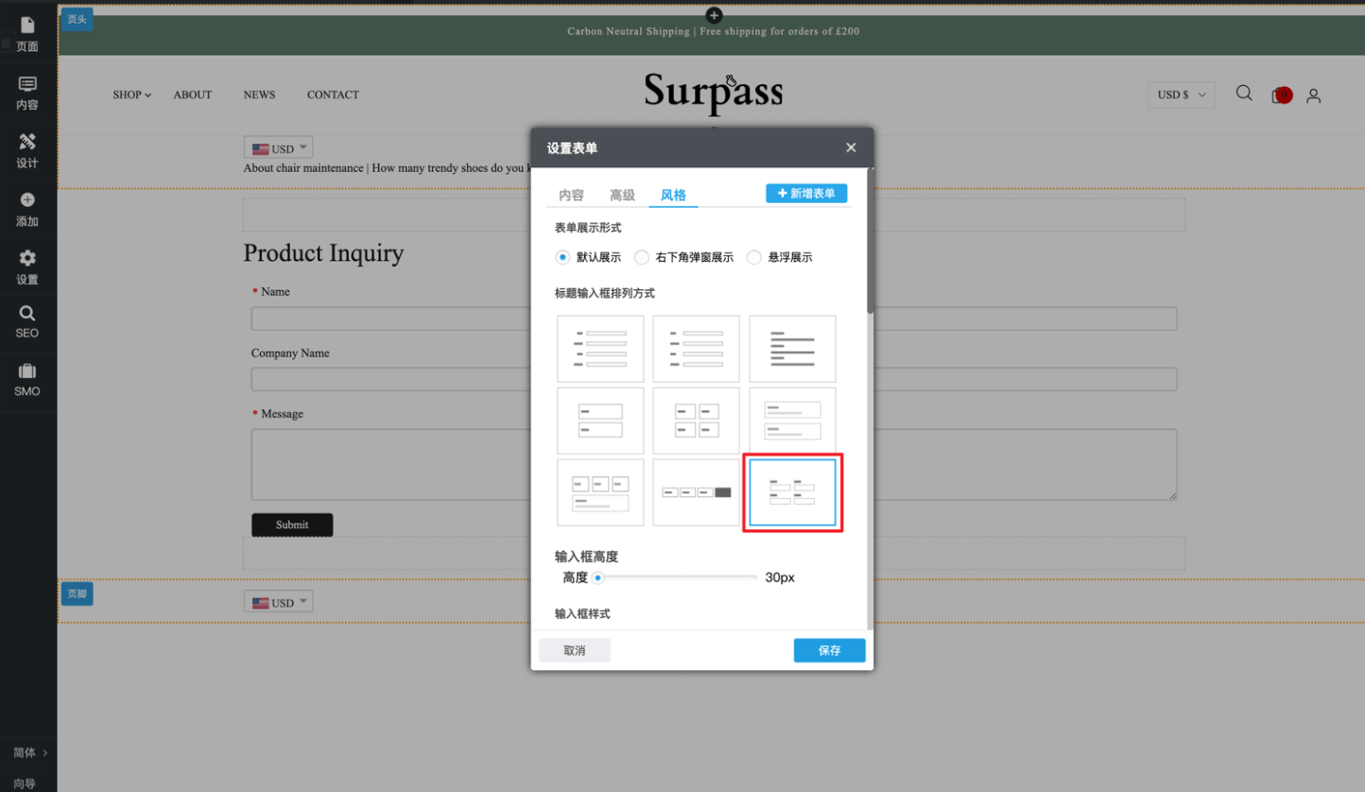The width and height of the screenshot is (1365, 792).
Task: Open the SMO briefcase icon in sidebar
Action: click(27, 379)
